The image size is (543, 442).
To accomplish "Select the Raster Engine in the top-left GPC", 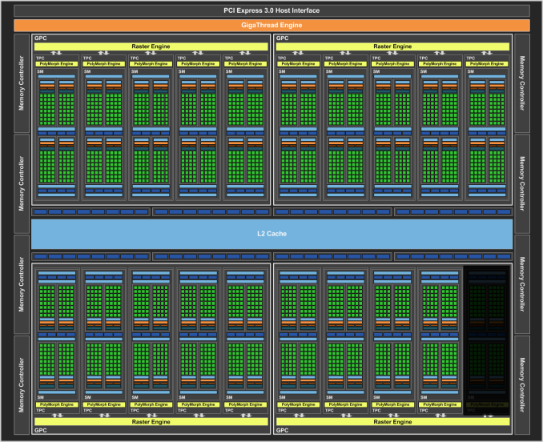I will tap(150, 47).
